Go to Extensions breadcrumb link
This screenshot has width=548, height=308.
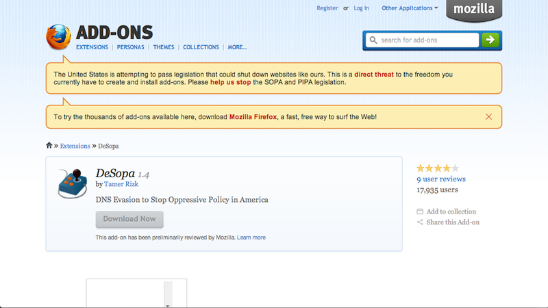click(x=75, y=146)
